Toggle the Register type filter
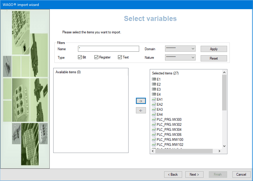253x181 pixels. 96,57
